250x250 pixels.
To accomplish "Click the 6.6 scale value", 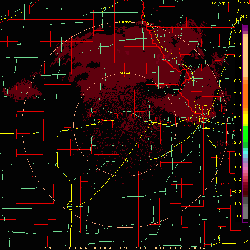I will (x=237, y=81).
